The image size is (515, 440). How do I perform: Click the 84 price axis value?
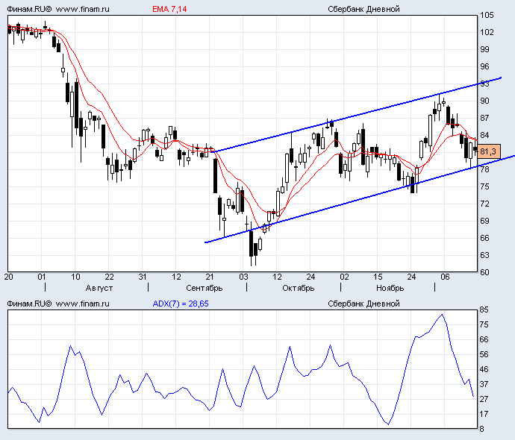point(484,135)
